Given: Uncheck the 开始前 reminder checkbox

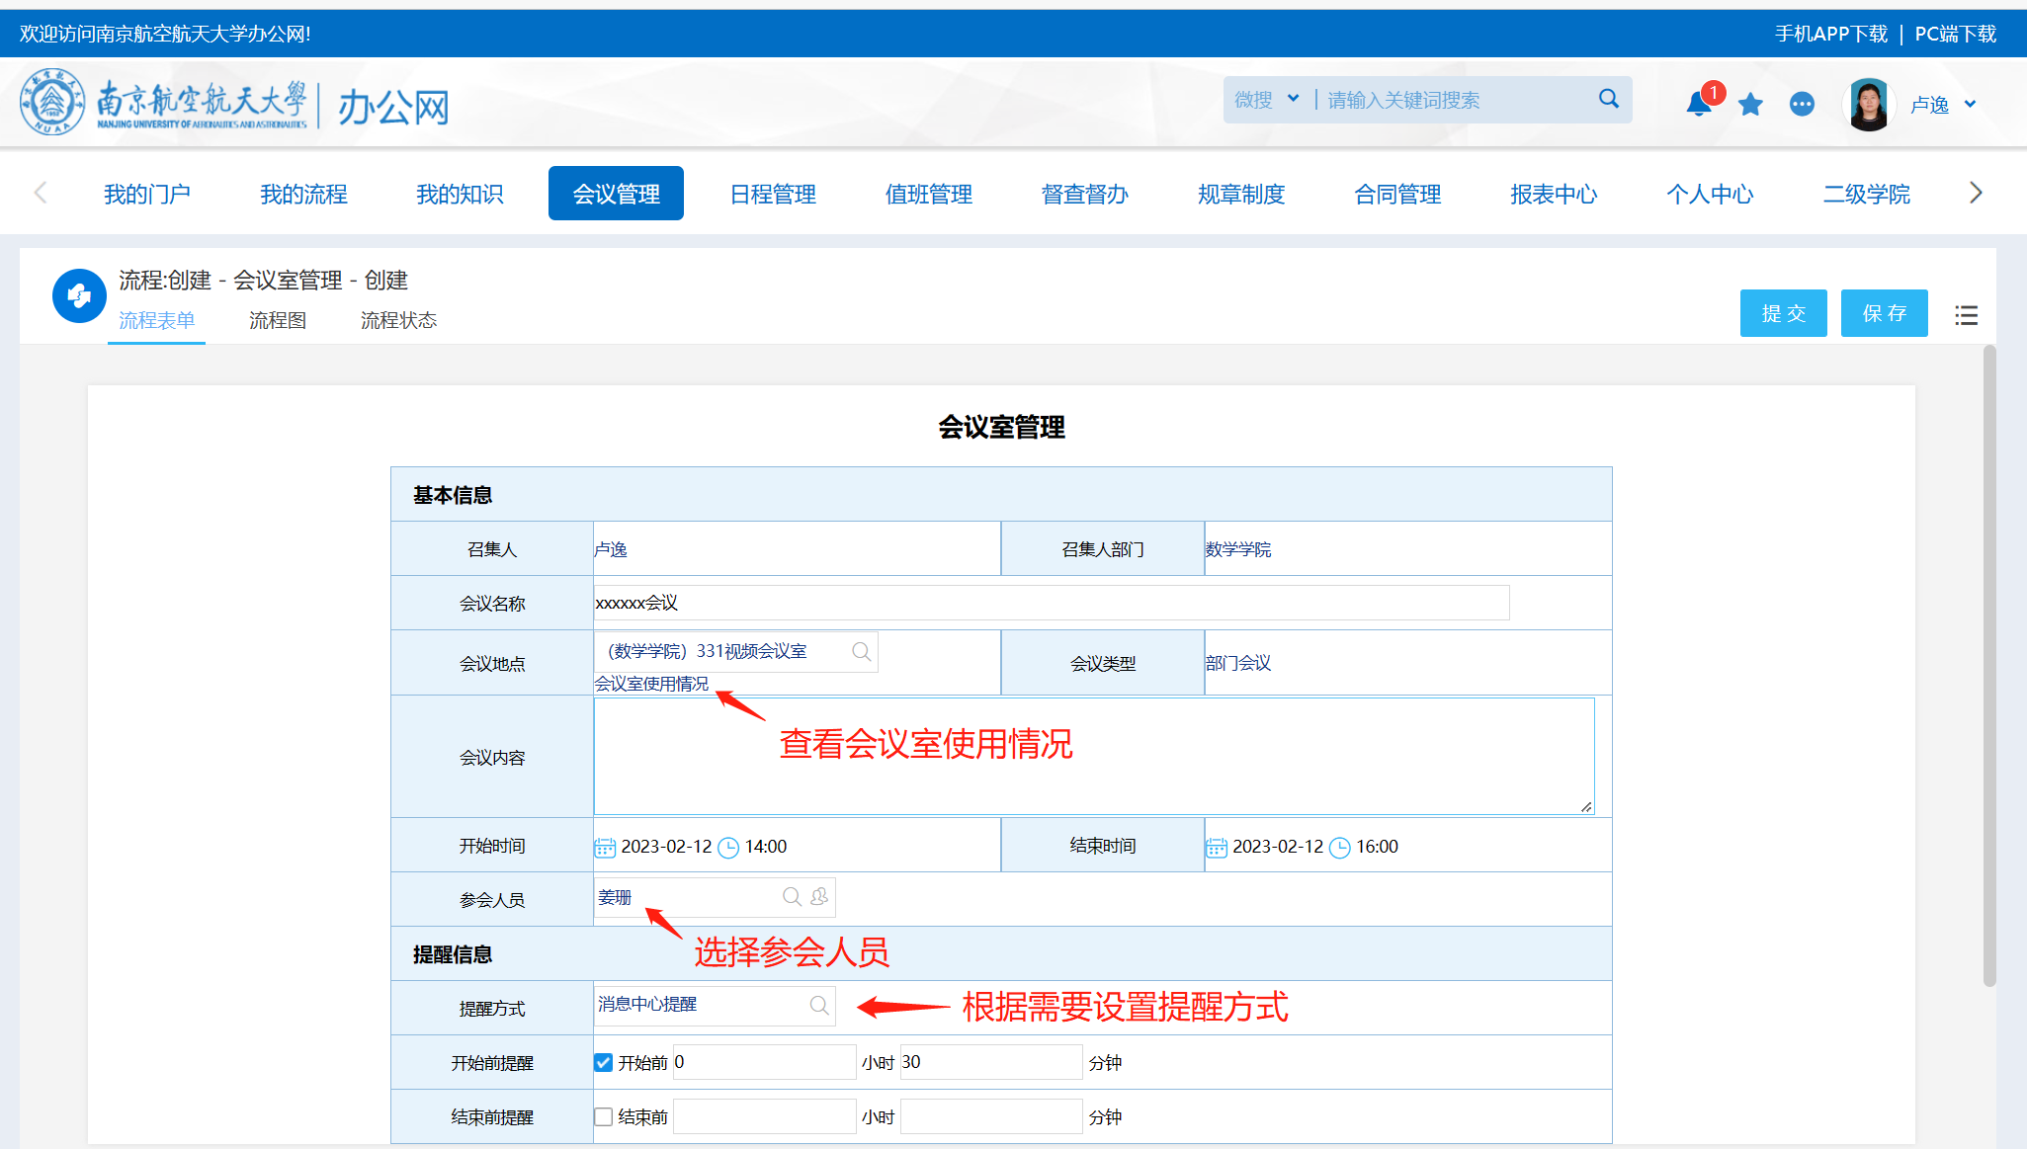Looking at the screenshot, I should point(603,1063).
